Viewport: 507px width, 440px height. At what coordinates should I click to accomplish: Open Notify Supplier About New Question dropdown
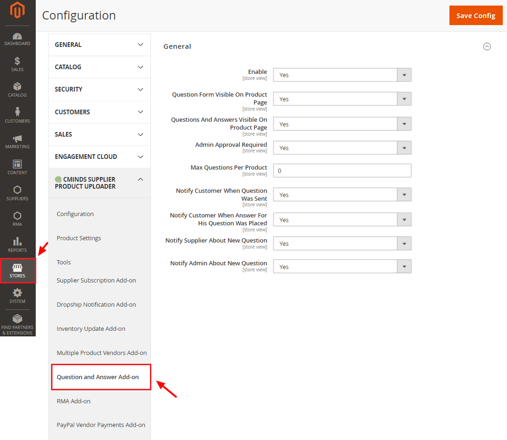click(x=342, y=243)
